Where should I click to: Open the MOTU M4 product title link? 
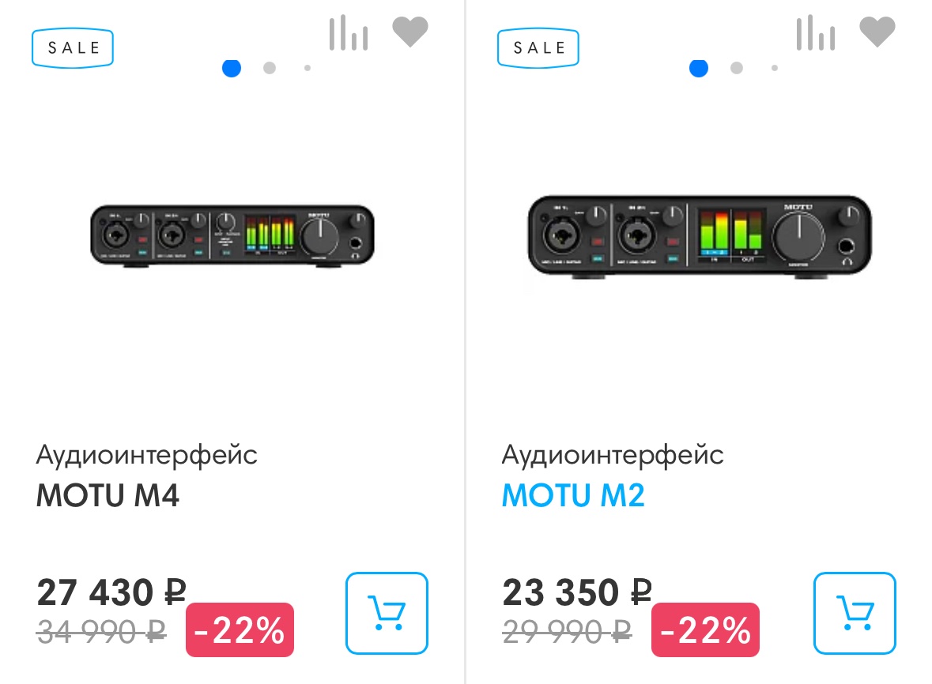(x=108, y=496)
